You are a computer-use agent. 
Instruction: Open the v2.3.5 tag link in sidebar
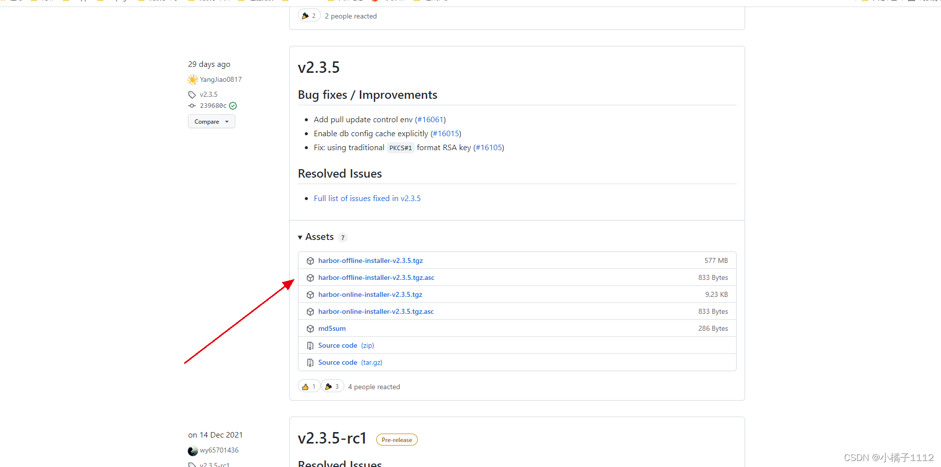click(x=209, y=95)
